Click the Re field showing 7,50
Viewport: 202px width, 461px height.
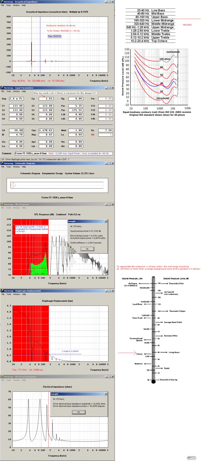coord(106,130)
